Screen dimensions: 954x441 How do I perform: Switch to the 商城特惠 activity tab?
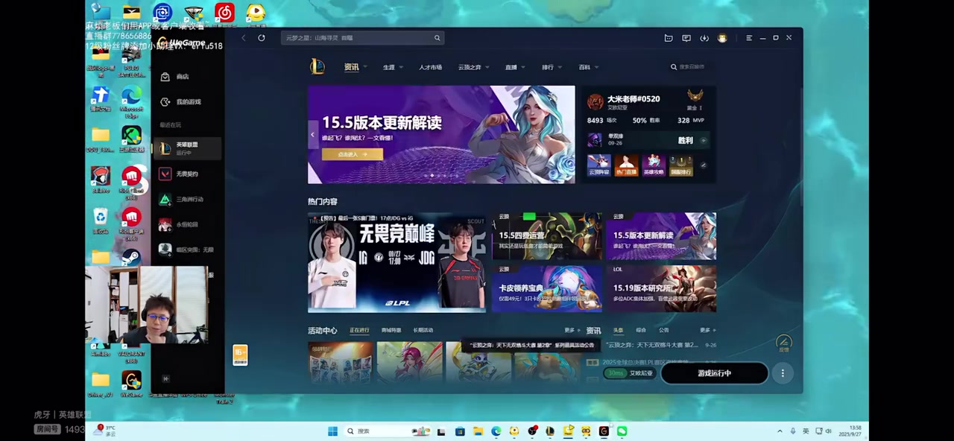(391, 330)
